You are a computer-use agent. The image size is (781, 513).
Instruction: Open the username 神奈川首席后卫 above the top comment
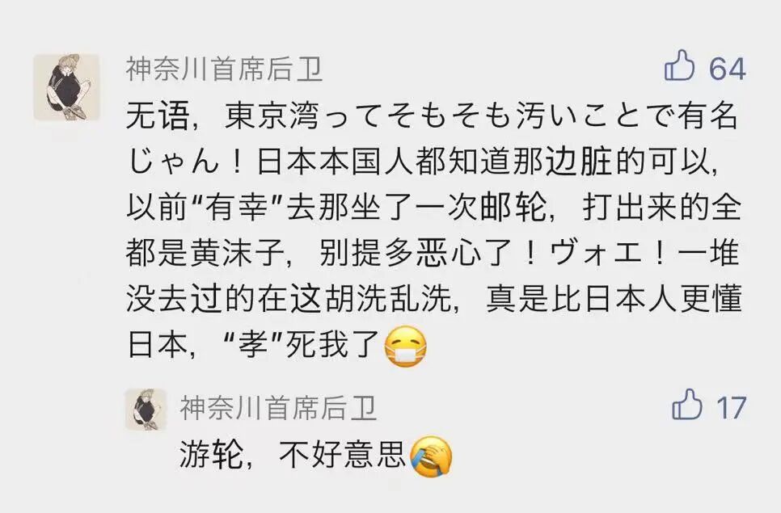click(x=224, y=69)
